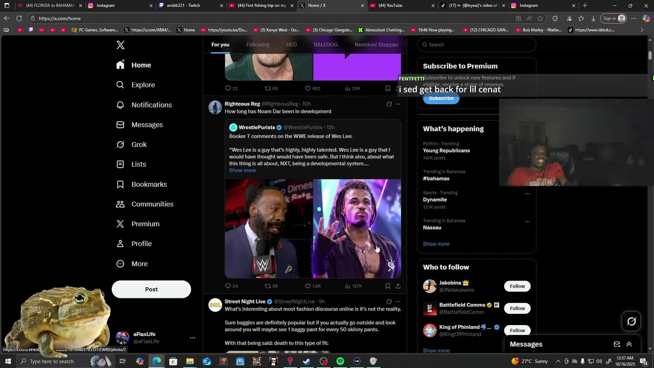
Task: Open Grok explain on Righteous Reg post
Action: pyautogui.click(x=389, y=104)
